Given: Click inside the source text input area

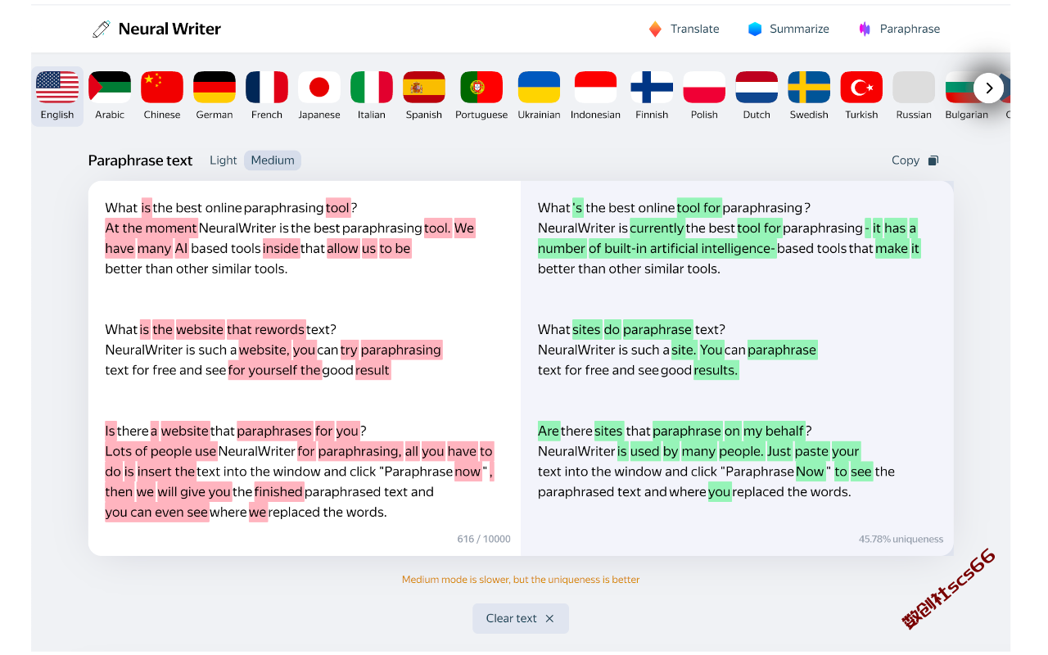Looking at the screenshot, I should click(305, 368).
